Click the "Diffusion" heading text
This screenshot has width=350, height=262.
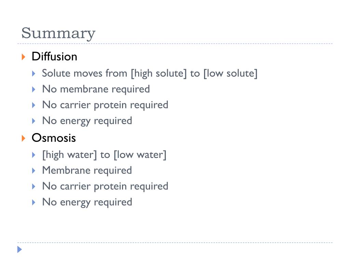pos(54,56)
